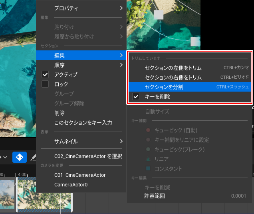Choose セクションの左側をトリム
Image resolution: width=254 pixels, height=214 pixels.
173,68
